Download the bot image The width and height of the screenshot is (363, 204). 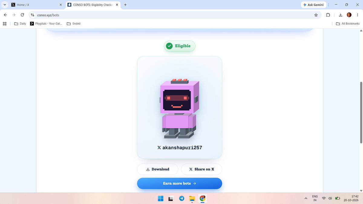click(158, 169)
